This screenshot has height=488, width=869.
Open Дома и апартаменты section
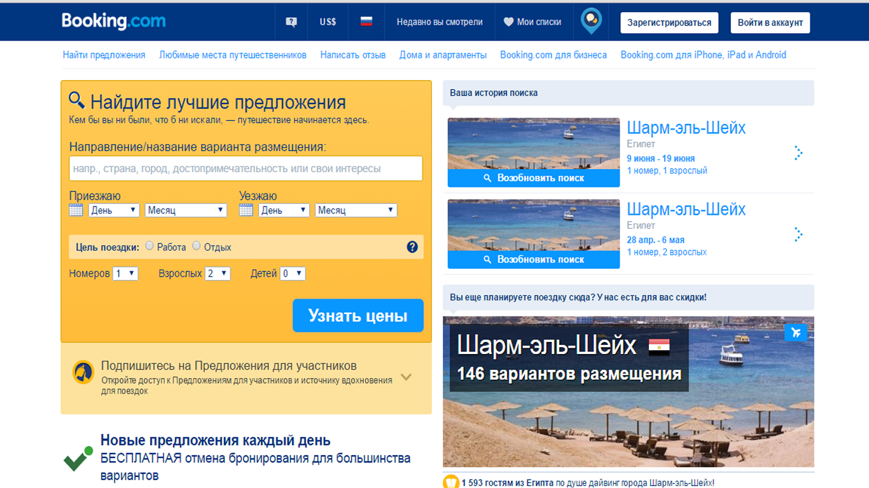[x=443, y=55]
